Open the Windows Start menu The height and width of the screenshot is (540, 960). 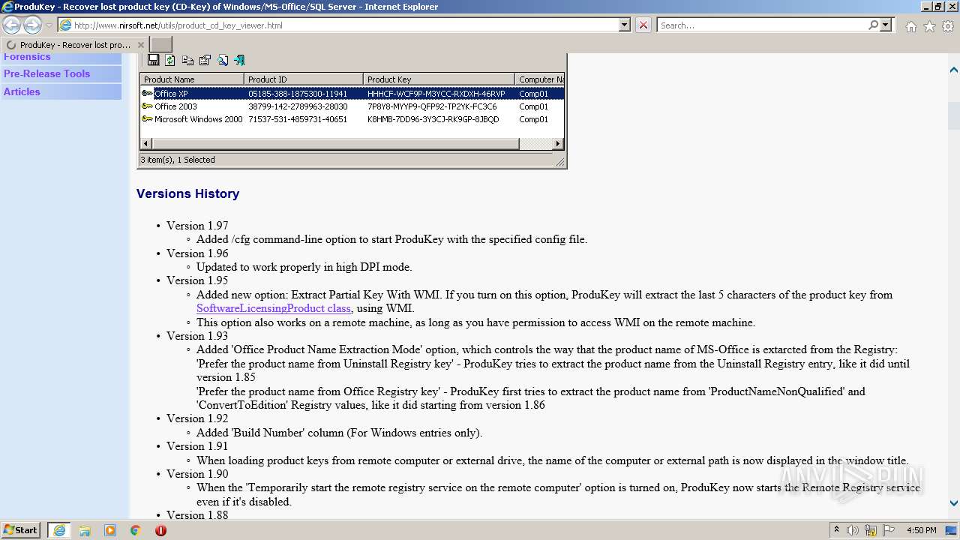tap(21, 530)
